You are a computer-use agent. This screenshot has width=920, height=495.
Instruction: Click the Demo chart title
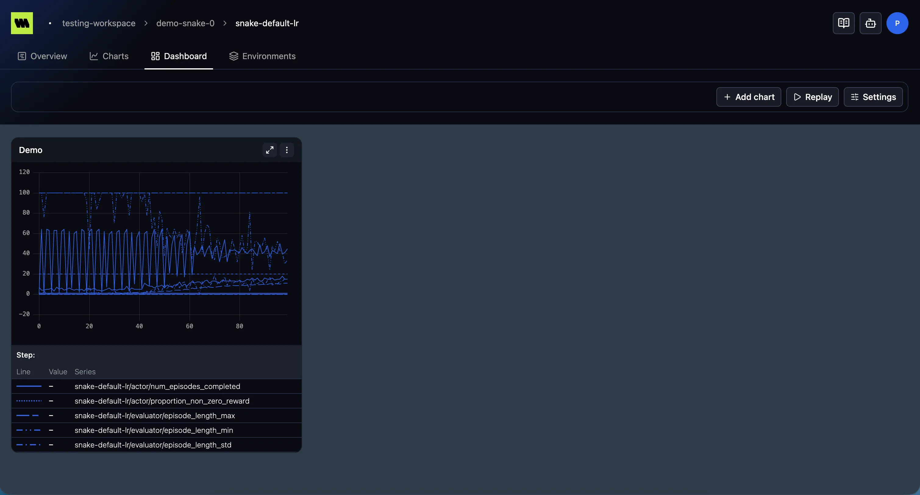point(31,150)
